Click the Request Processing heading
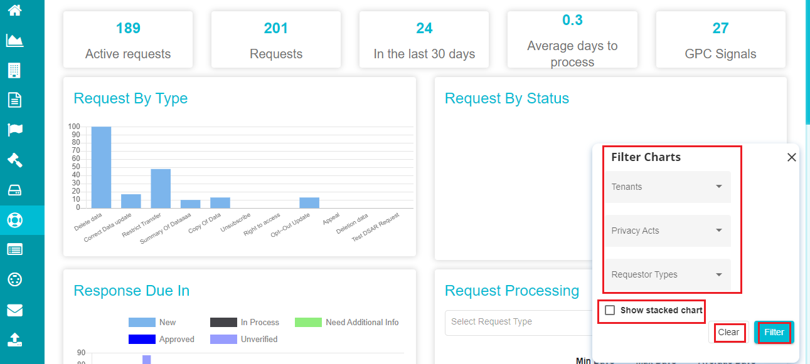The image size is (810, 364). 512,291
